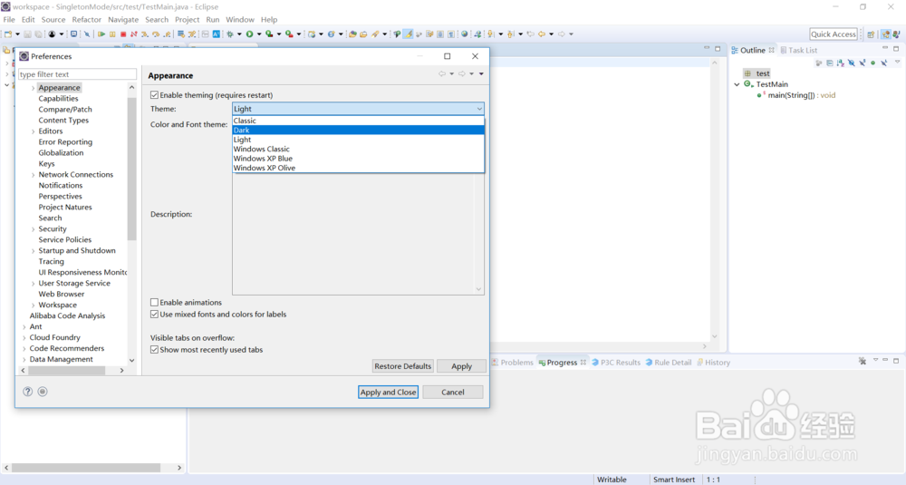The height and width of the screenshot is (485, 906).
Task: Click the Step Return icon
Action: coord(167,34)
